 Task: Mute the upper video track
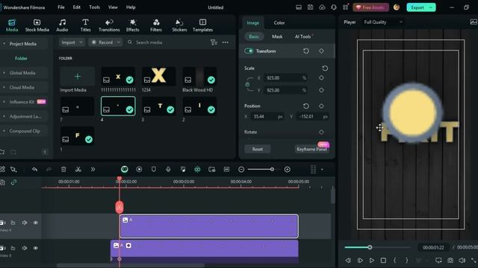click(x=25, y=223)
